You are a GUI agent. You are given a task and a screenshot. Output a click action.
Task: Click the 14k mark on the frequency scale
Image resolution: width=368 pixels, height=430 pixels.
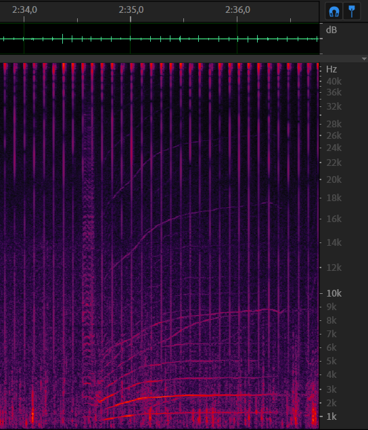(x=333, y=242)
